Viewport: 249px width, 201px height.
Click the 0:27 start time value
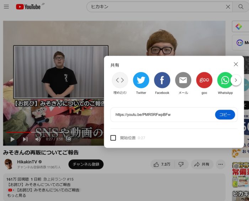(141, 138)
